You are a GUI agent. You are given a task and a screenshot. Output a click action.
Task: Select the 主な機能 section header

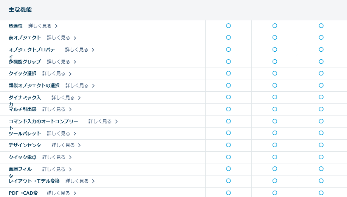(x=20, y=10)
